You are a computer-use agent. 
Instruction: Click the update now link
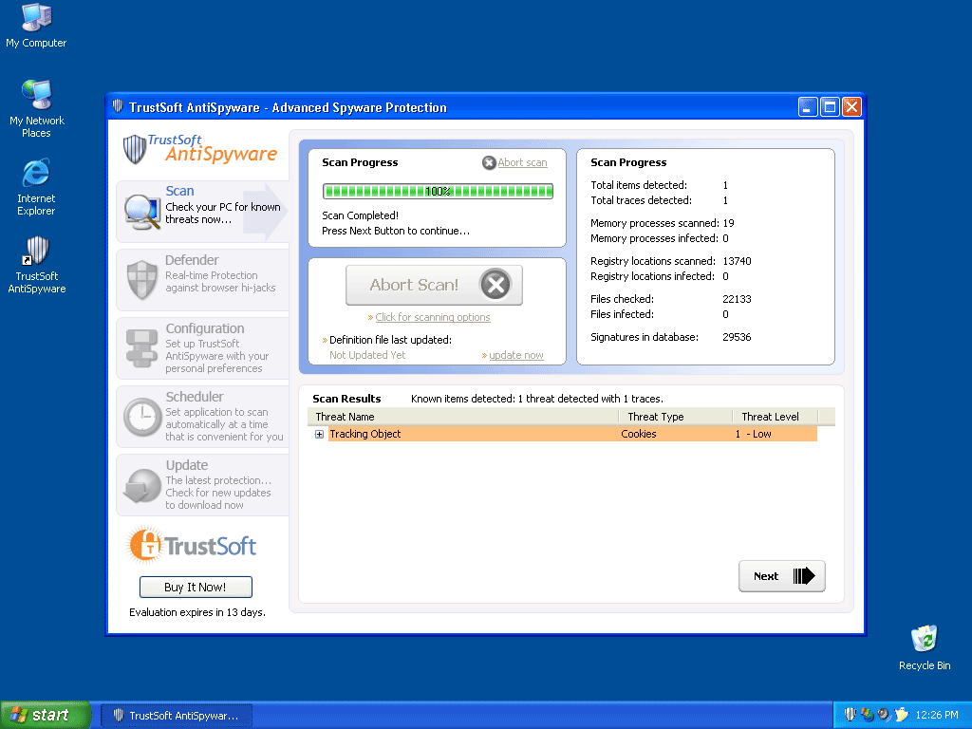coord(516,355)
